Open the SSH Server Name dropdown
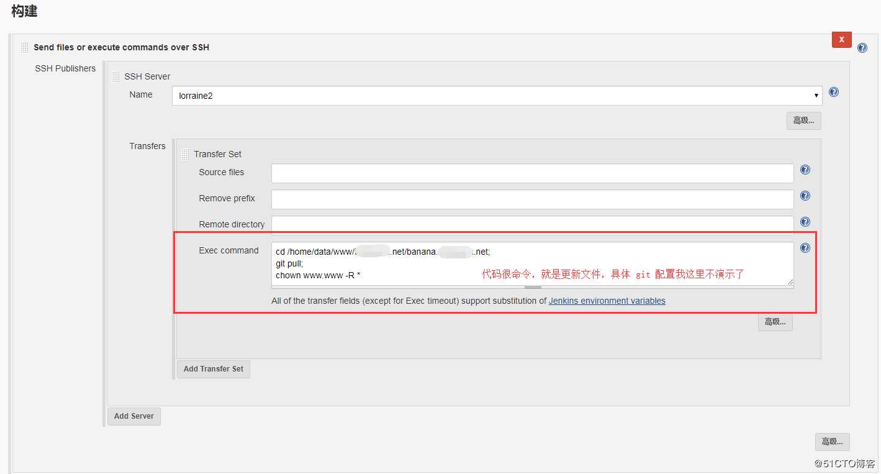 tap(497, 96)
